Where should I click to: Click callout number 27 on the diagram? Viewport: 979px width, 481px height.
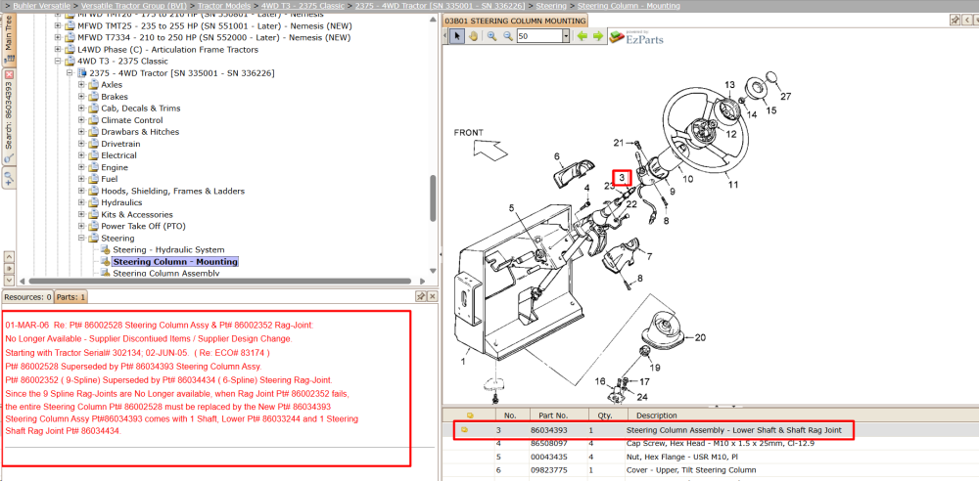pos(785,96)
